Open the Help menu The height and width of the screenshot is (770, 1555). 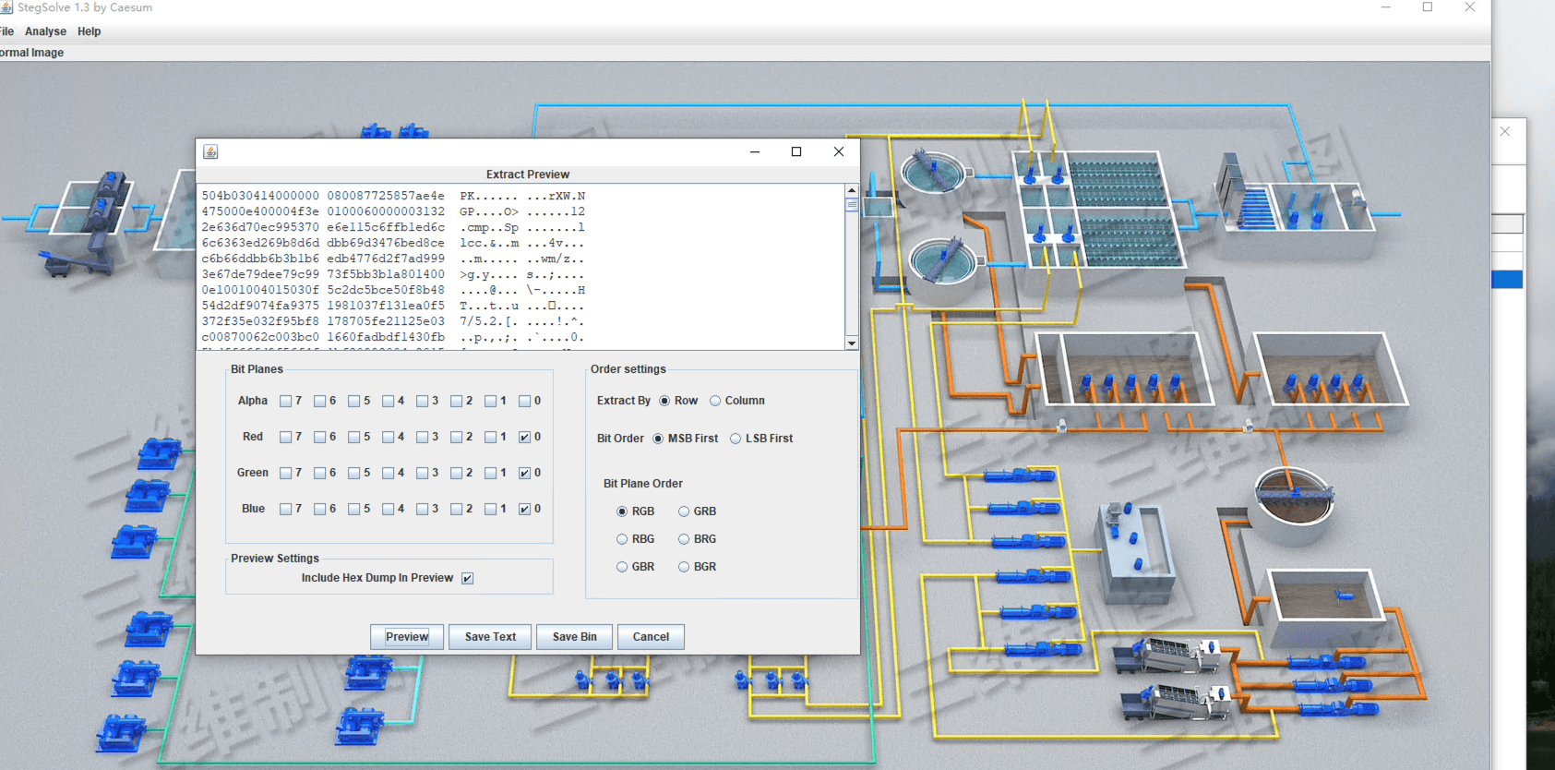90,31
